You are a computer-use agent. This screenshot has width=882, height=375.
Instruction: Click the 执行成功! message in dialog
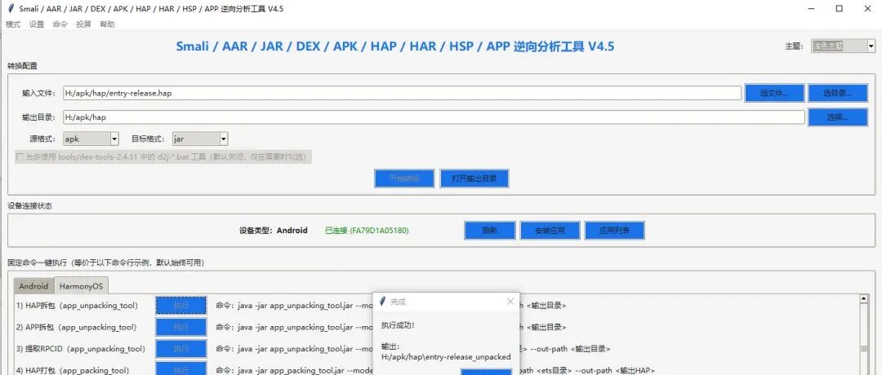tap(398, 325)
